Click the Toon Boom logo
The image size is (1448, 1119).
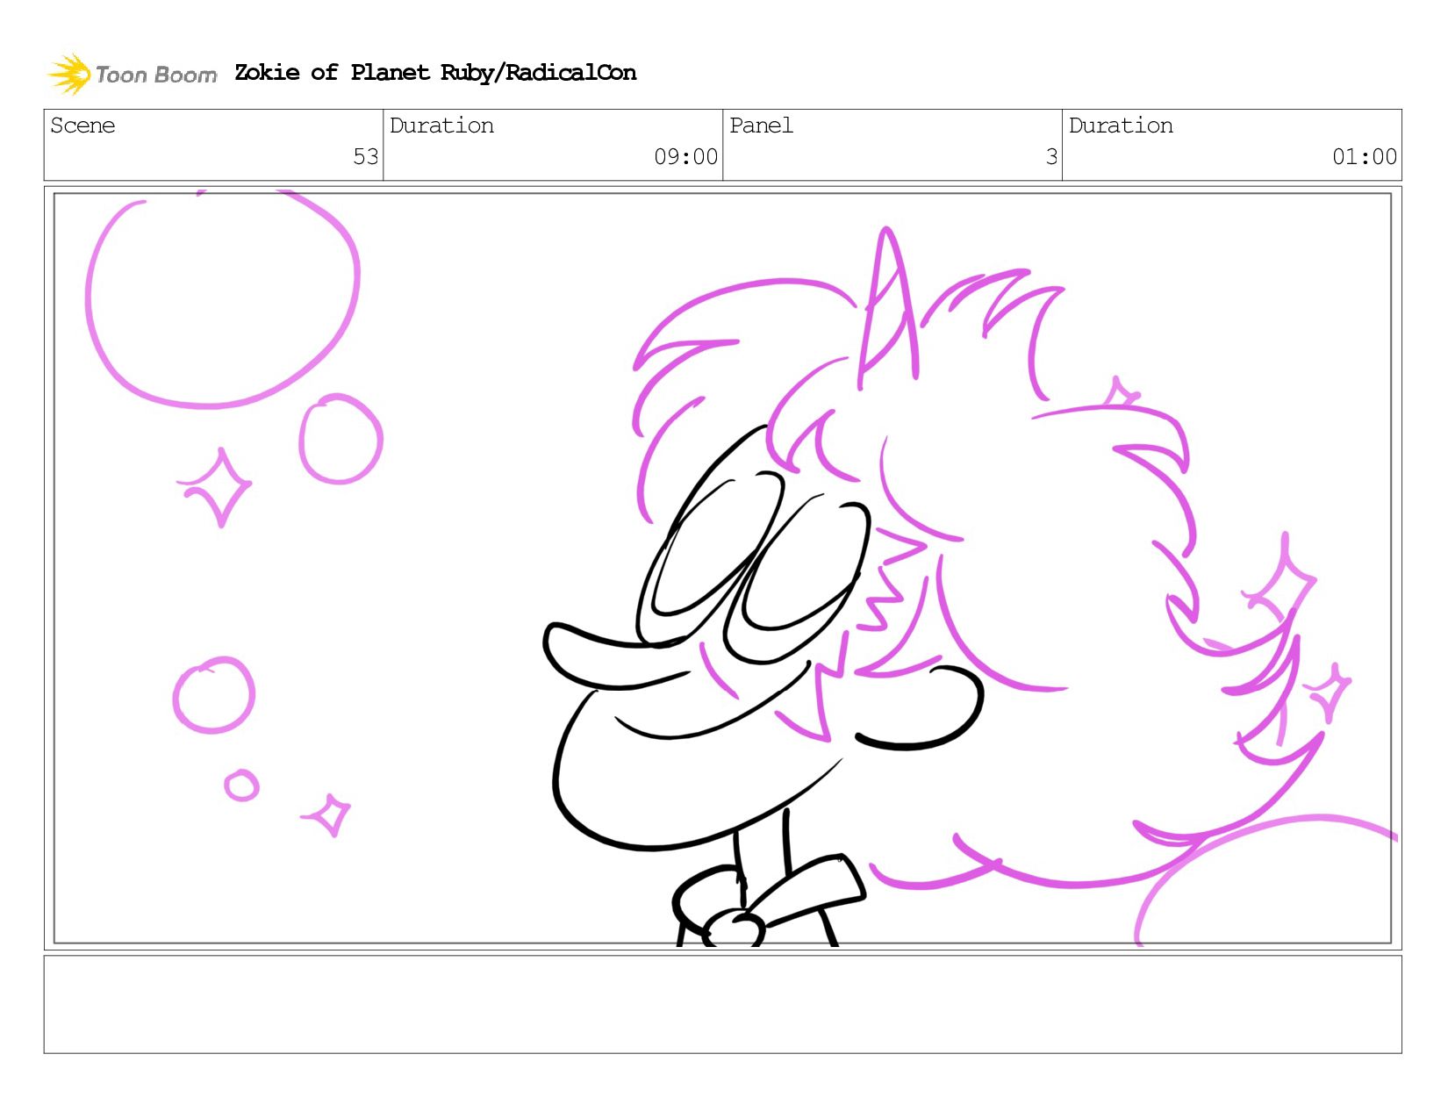tap(132, 74)
